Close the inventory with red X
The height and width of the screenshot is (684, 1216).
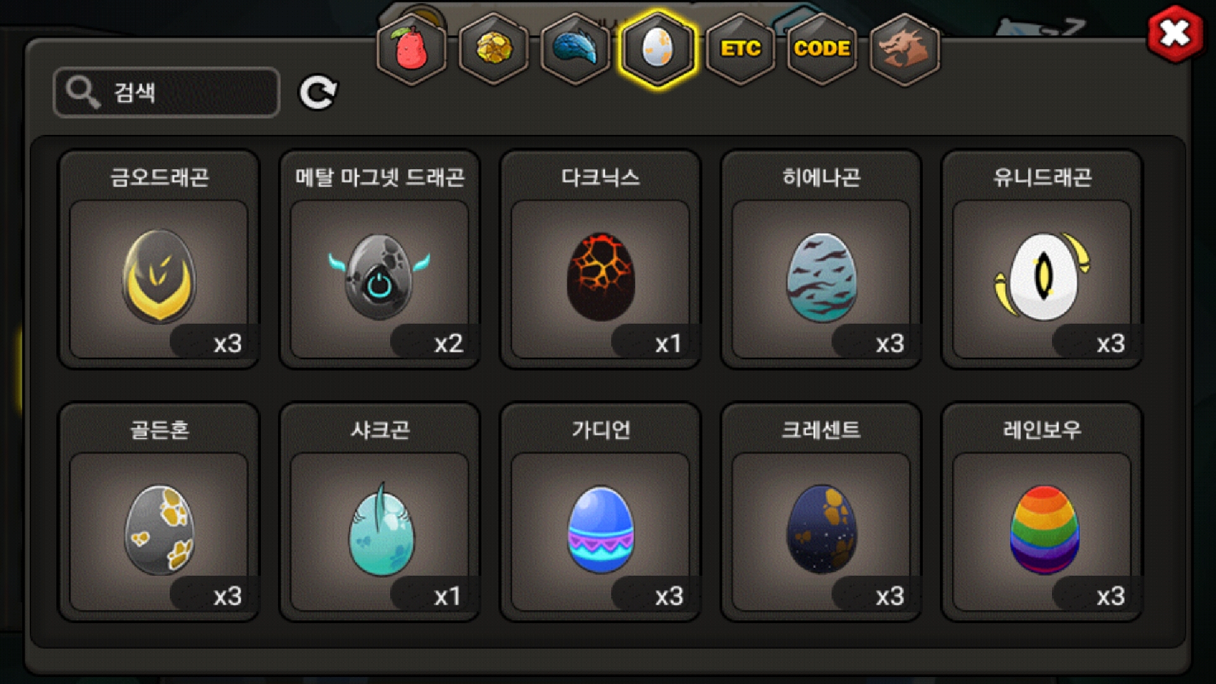click(x=1175, y=34)
